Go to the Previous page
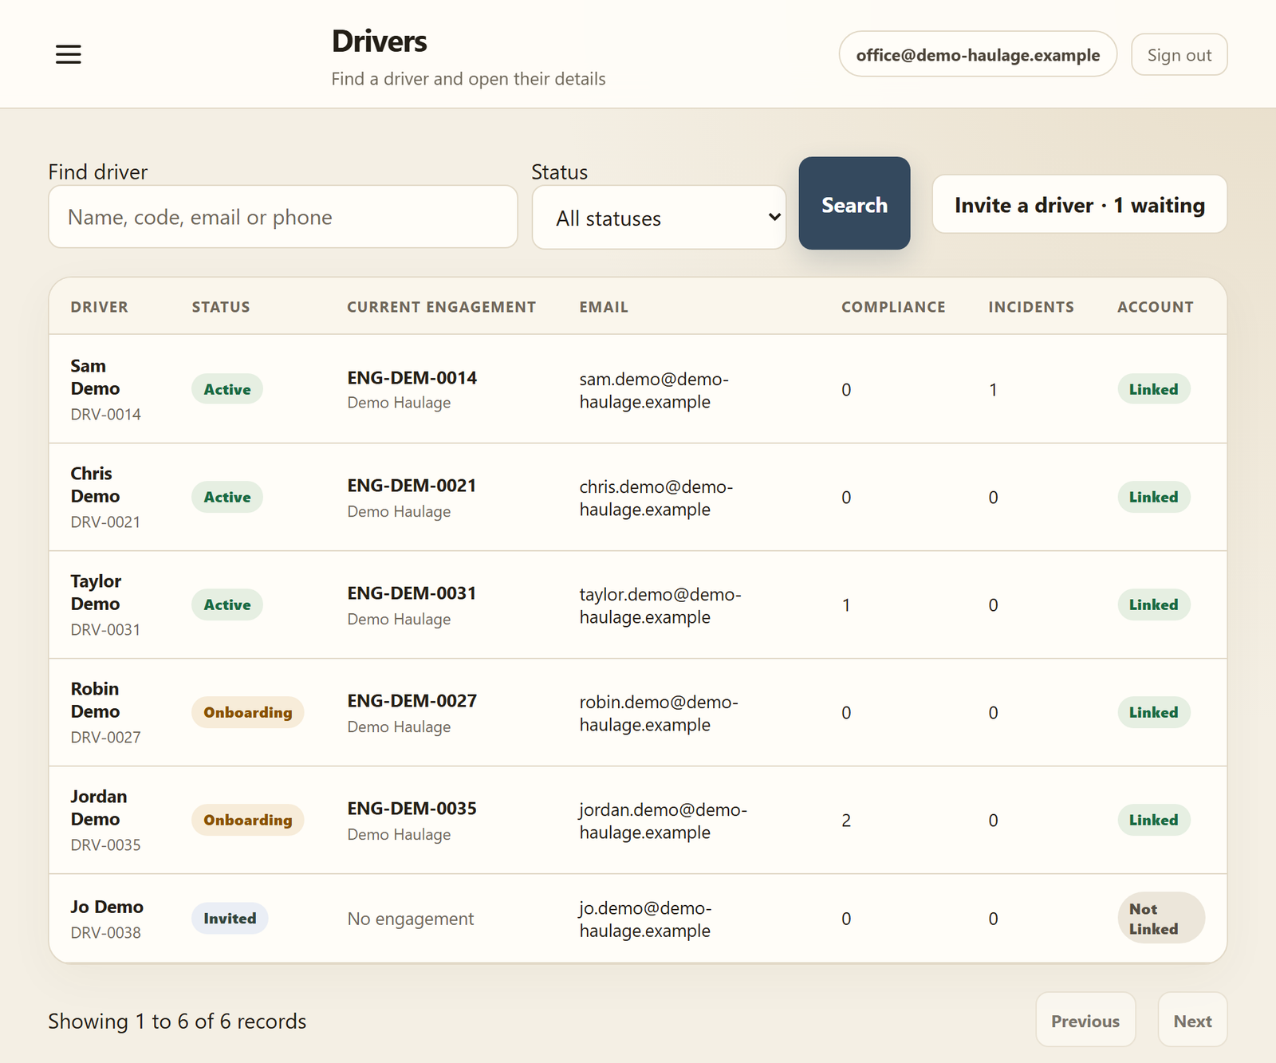1276x1063 pixels. click(x=1085, y=1021)
